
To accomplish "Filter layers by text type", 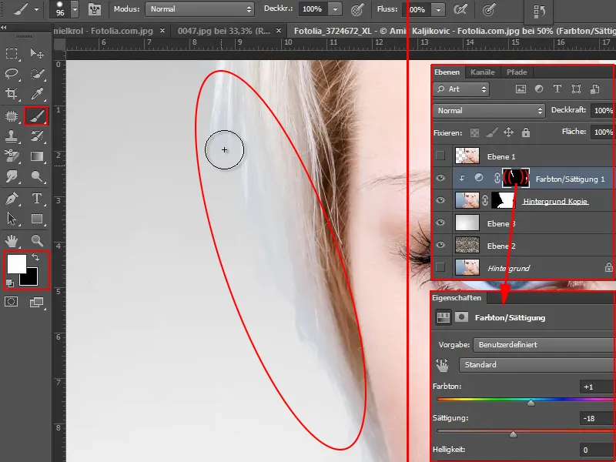I will [557, 89].
